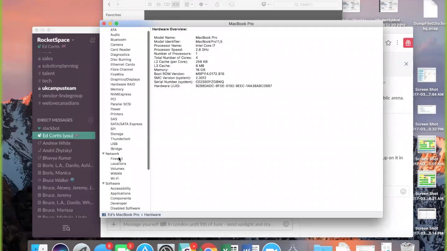Click the red gift icon in browser
This screenshot has width=447, height=251.
[408, 43]
